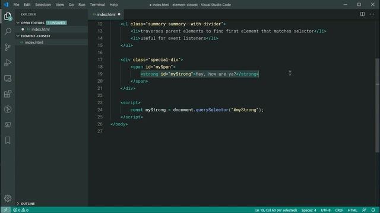This screenshot has width=380, height=213.
Task: Open the Run menu
Action: click(82, 5)
